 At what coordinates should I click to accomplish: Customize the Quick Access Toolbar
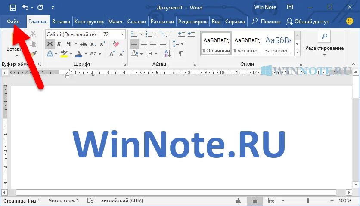point(53,8)
